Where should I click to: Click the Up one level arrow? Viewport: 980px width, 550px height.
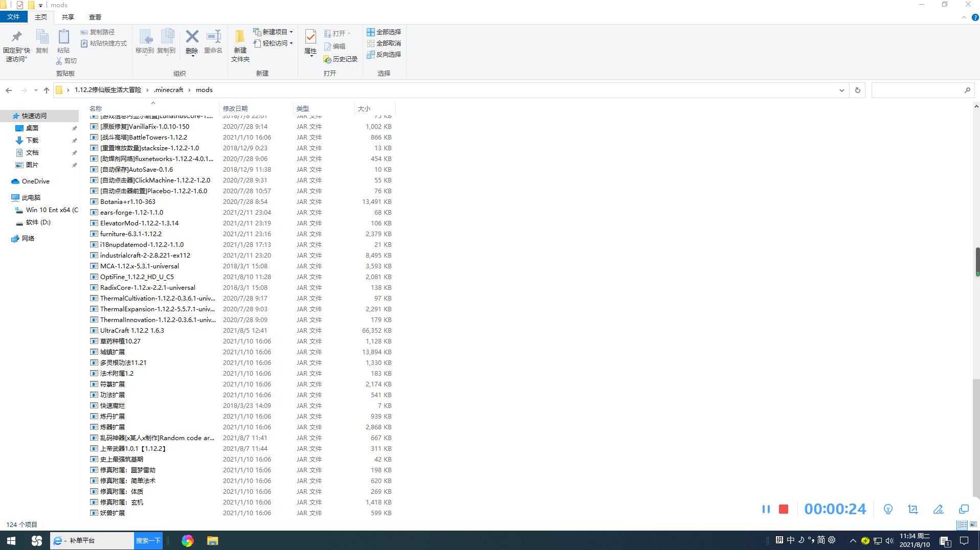47,90
